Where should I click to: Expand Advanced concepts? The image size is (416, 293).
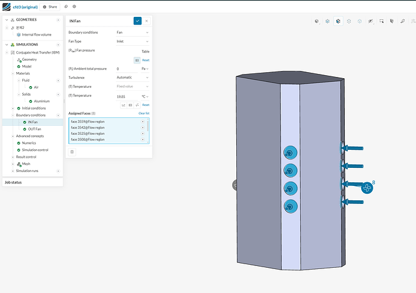[x=13, y=136]
